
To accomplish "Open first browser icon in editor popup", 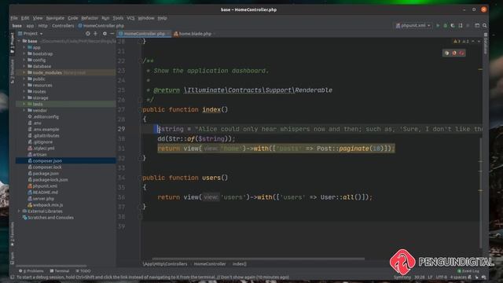I will 447,53.
